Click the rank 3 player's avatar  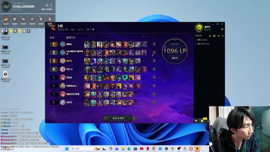coord(63,61)
